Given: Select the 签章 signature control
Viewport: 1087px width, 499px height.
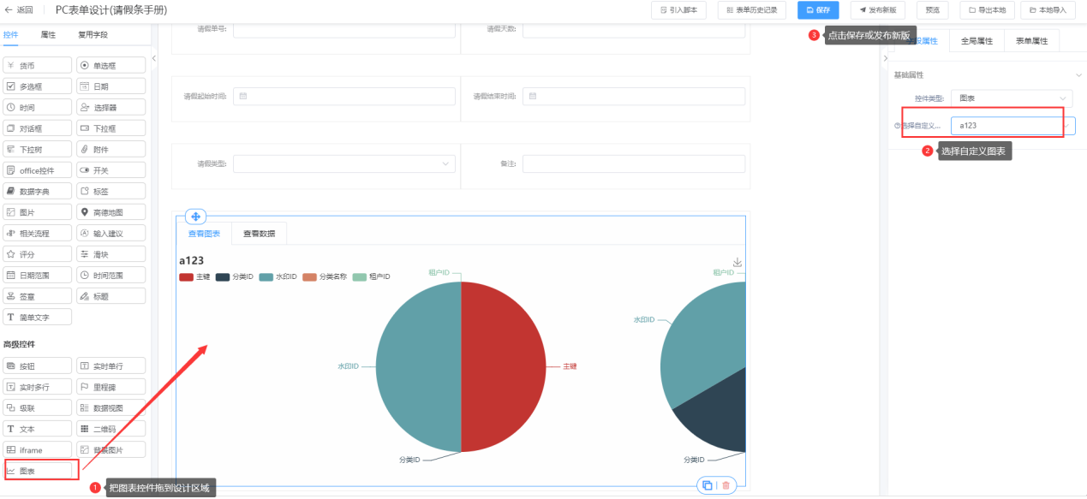Looking at the screenshot, I should click(37, 295).
